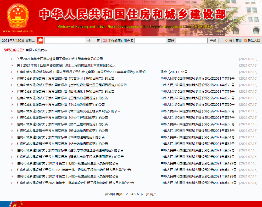Click the magnifier search icon
The height and width of the screenshot is (207, 262).
point(40,40)
